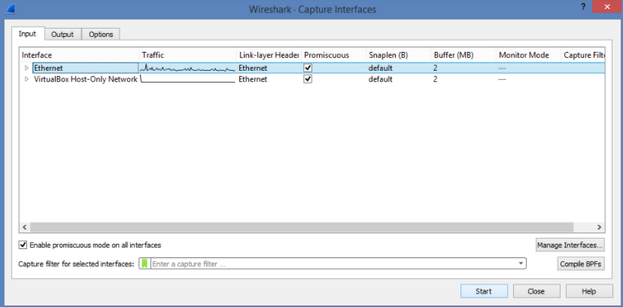Open Help for capture interfaces

(x=589, y=291)
